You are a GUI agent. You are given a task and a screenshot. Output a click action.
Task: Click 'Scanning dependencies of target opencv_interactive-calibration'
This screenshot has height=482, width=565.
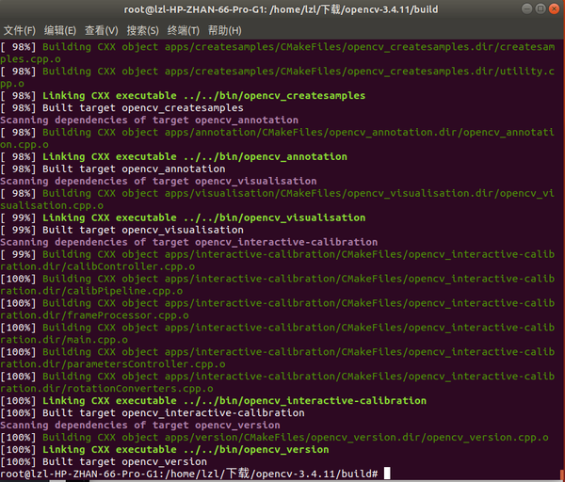(x=189, y=242)
